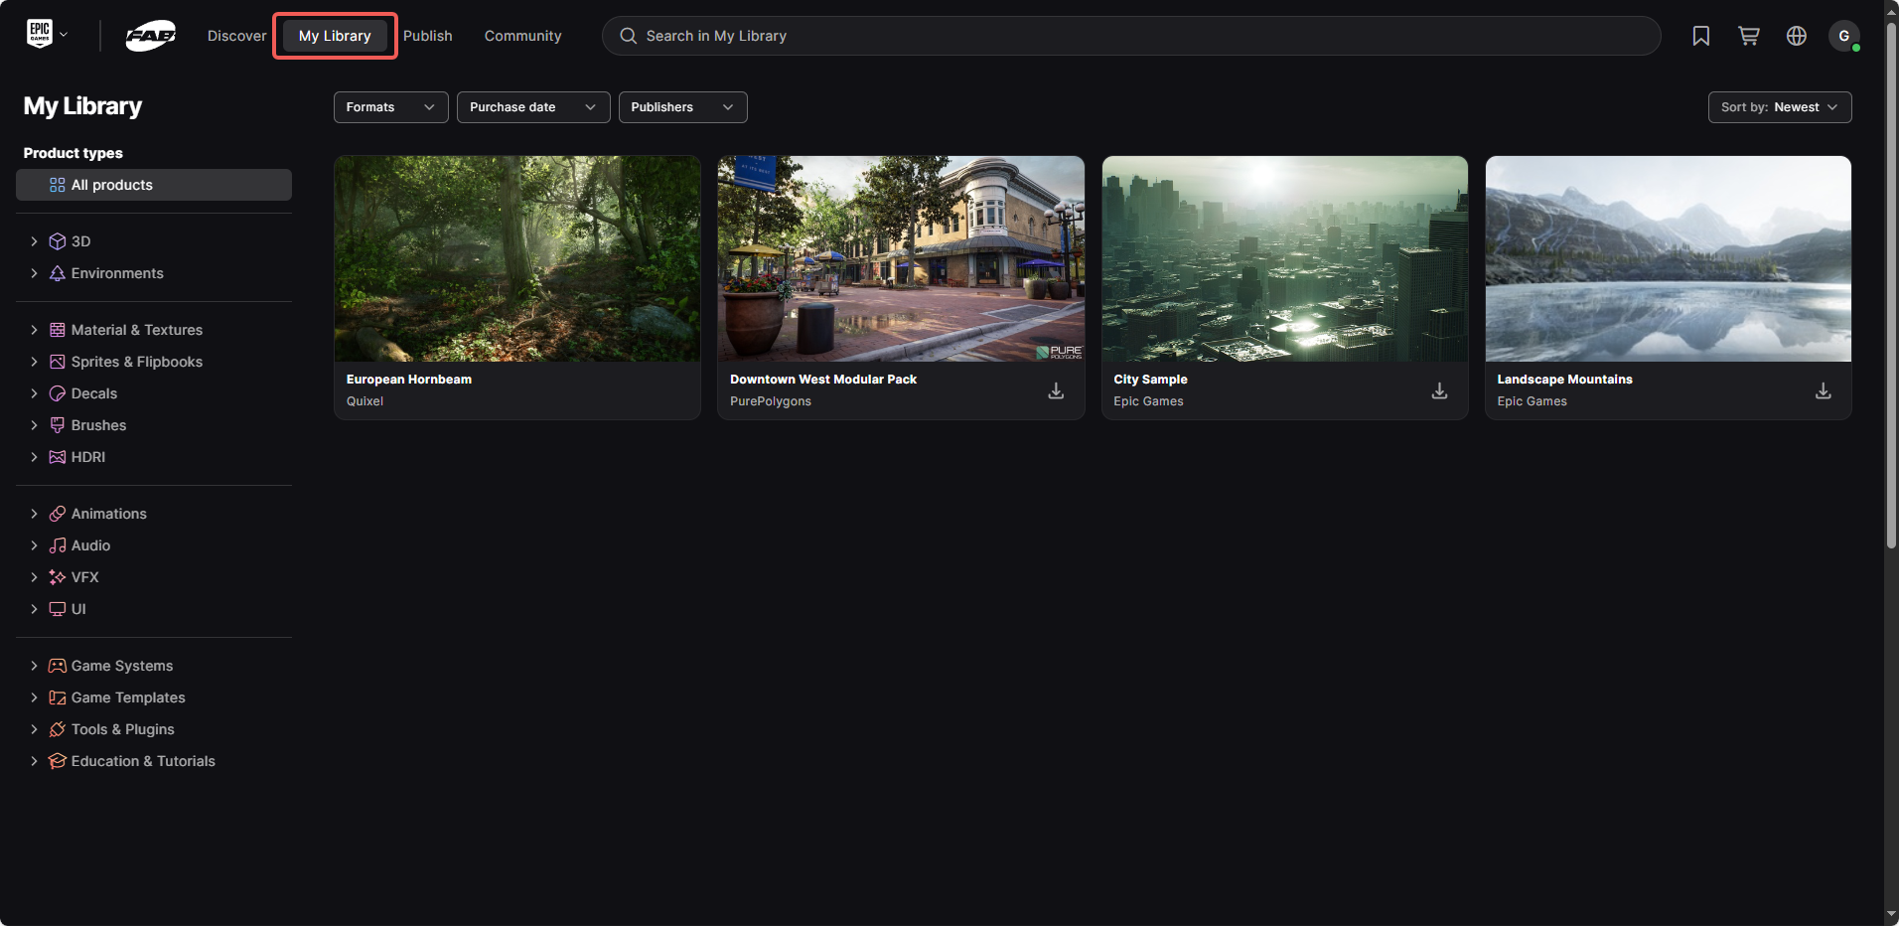Switch to the Publish tab
The height and width of the screenshot is (926, 1899).
coord(428,36)
